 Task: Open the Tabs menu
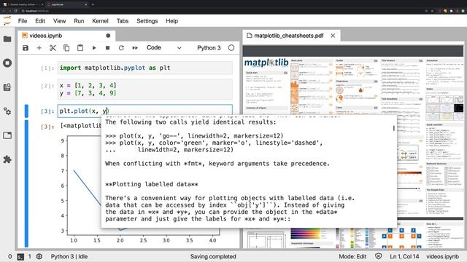click(123, 21)
